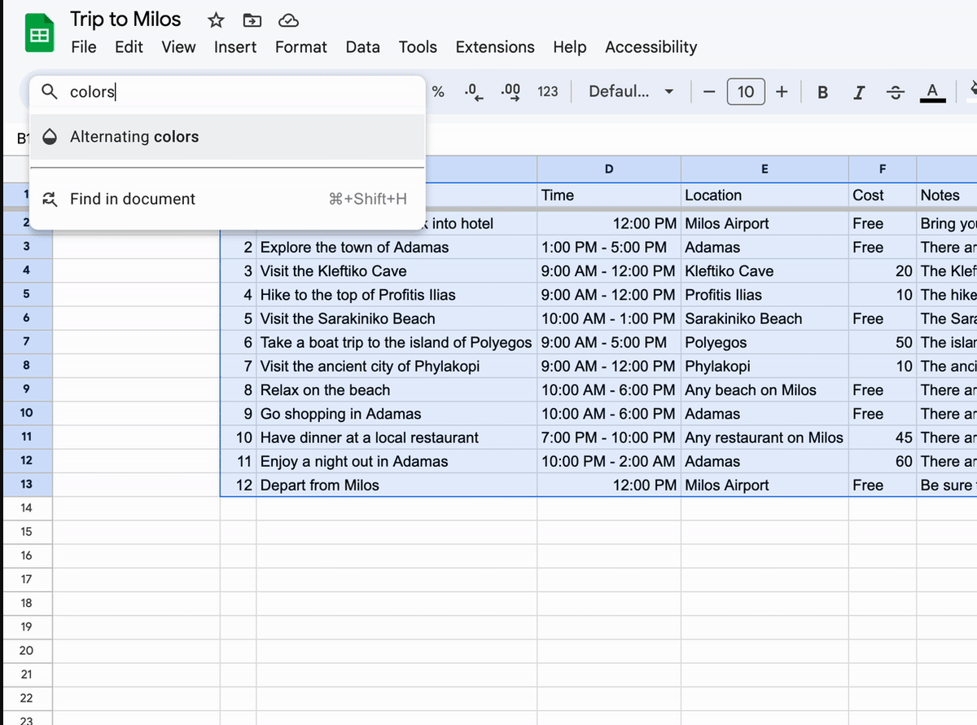The image size is (977, 725).
Task: Open the text color picker
Action: [931, 92]
